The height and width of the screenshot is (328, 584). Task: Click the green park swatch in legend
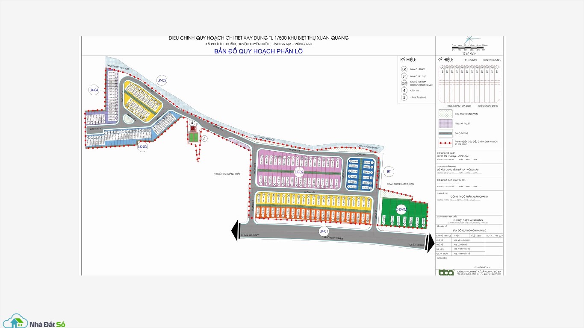(445, 114)
